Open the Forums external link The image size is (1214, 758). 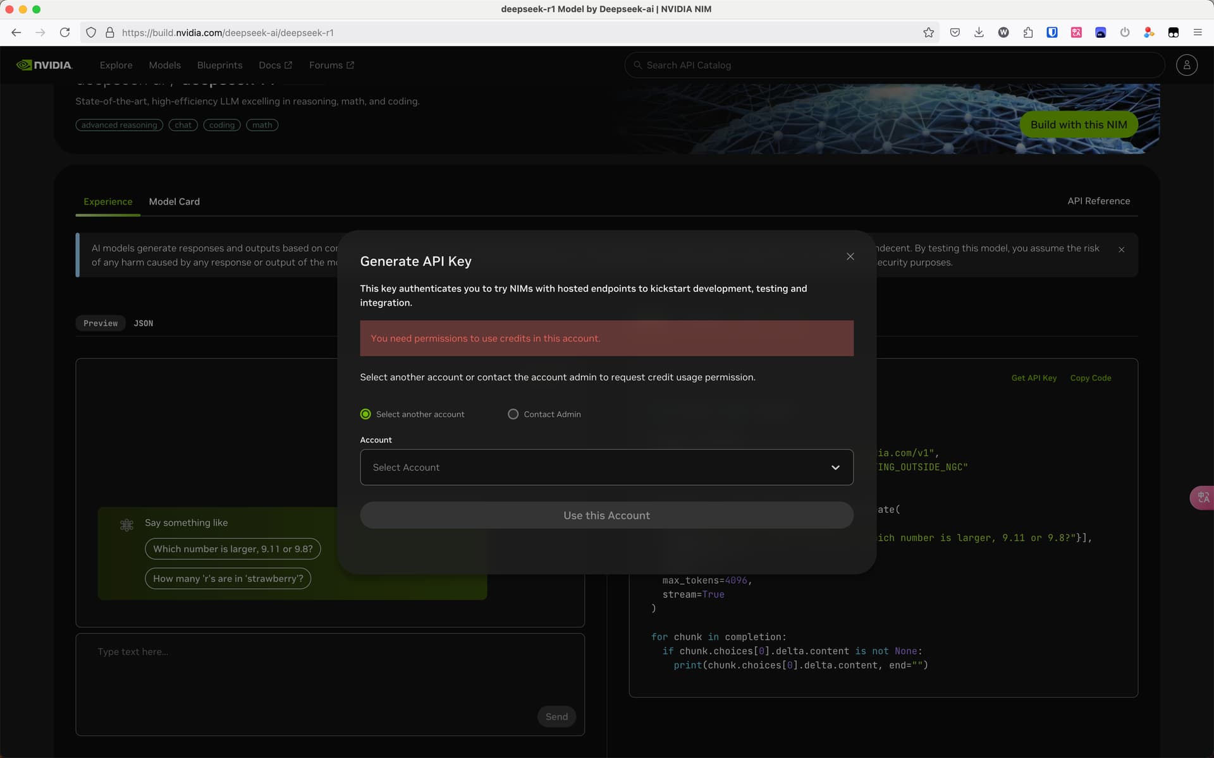click(x=331, y=65)
